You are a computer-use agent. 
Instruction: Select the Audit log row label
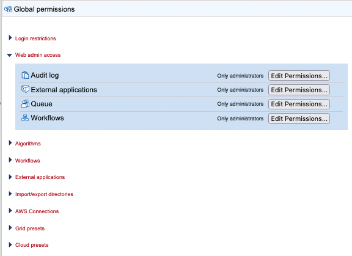pyautogui.click(x=45, y=75)
